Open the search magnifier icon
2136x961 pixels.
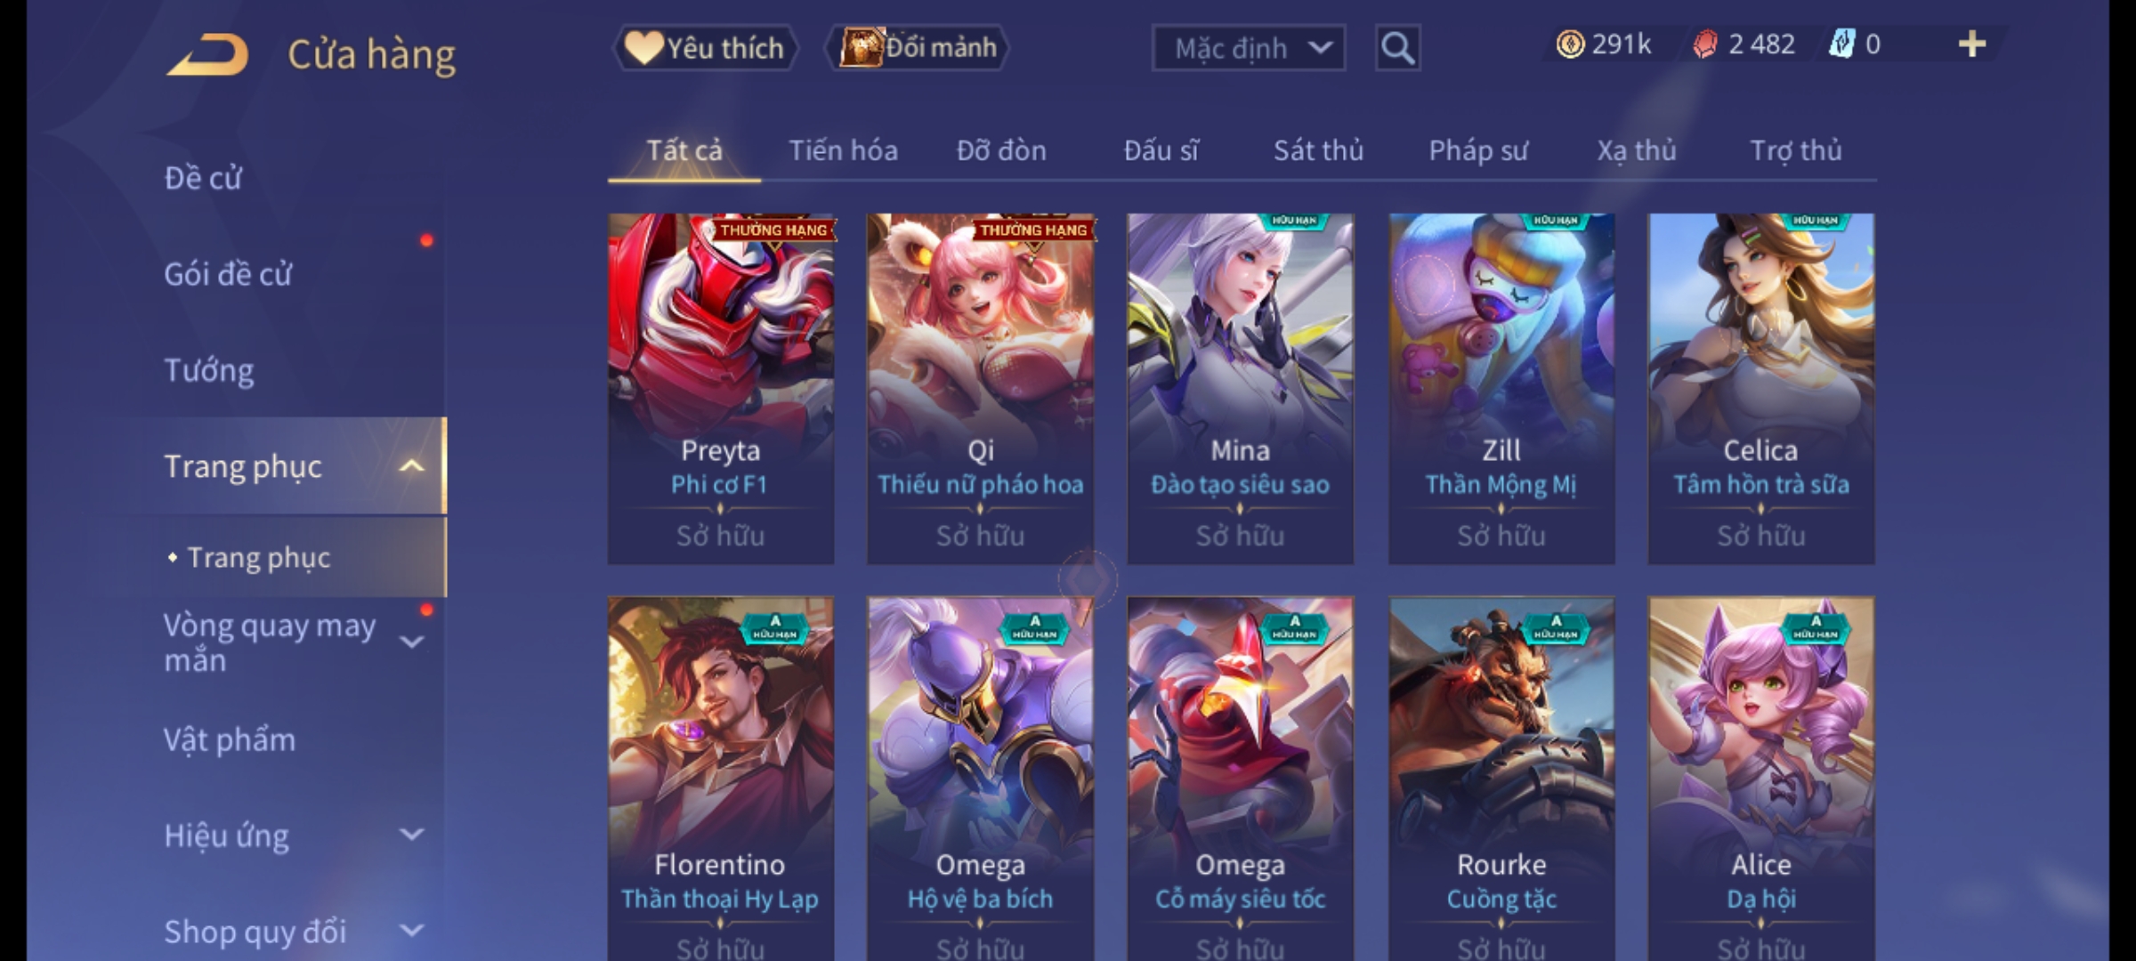[x=1397, y=48]
